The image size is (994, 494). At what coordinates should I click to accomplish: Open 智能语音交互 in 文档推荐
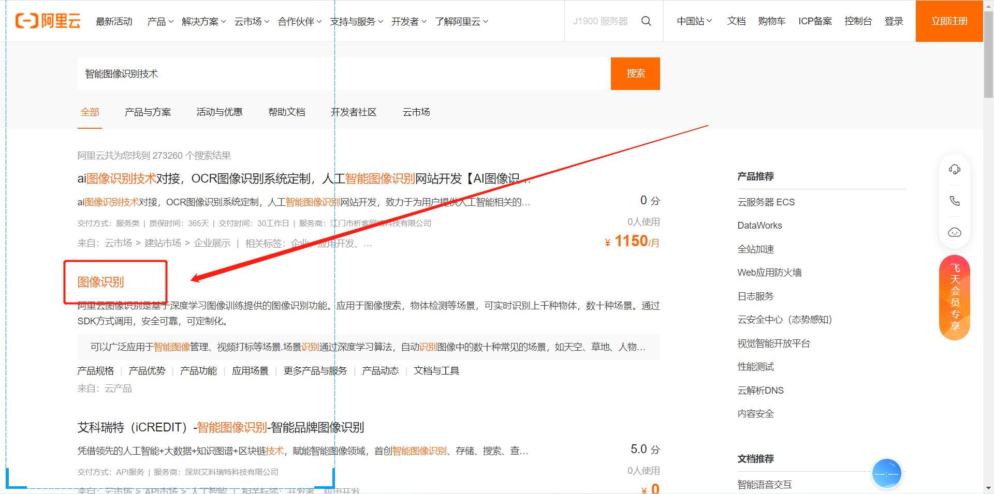click(765, 485)
